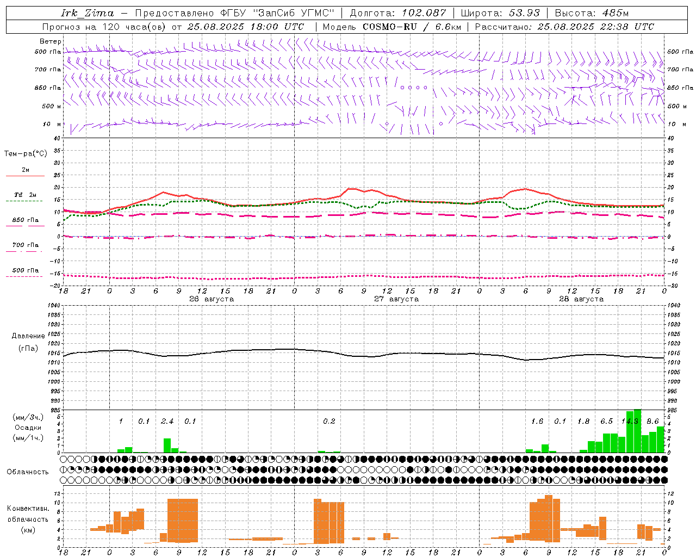Select the "Долгота: 102.087" header value
This screenshot has width=696, height=557.
point(398,13)
